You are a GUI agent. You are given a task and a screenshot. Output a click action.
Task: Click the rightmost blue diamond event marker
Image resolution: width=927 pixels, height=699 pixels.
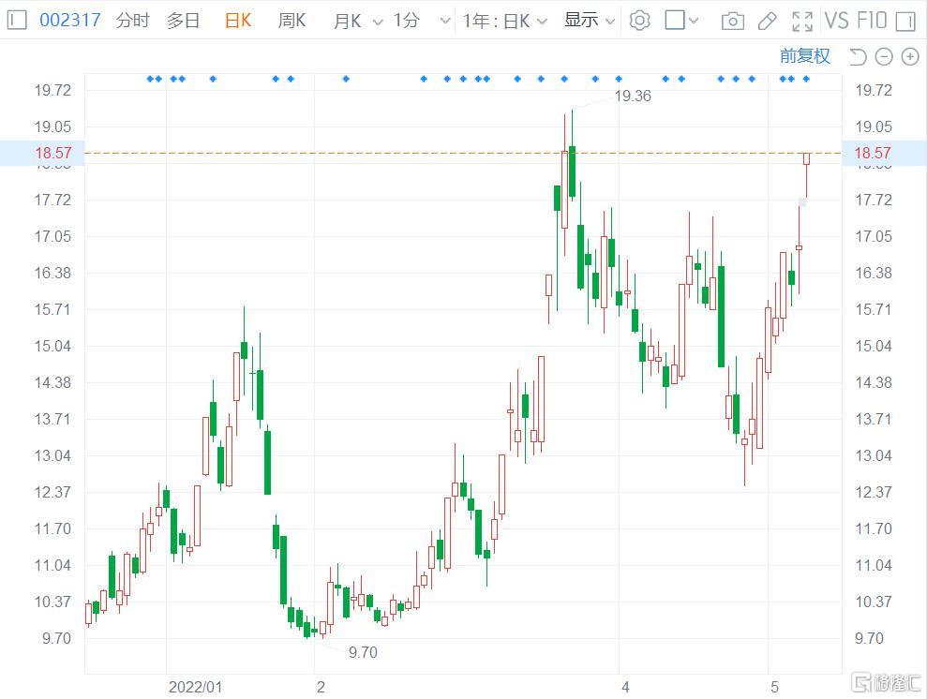806,79
